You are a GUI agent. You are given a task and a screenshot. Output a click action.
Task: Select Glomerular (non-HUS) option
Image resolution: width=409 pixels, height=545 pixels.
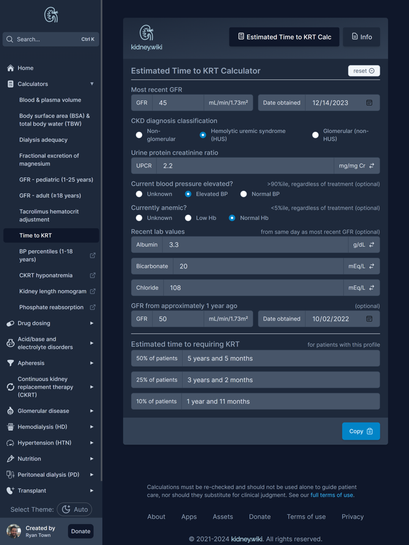point(316,135)
